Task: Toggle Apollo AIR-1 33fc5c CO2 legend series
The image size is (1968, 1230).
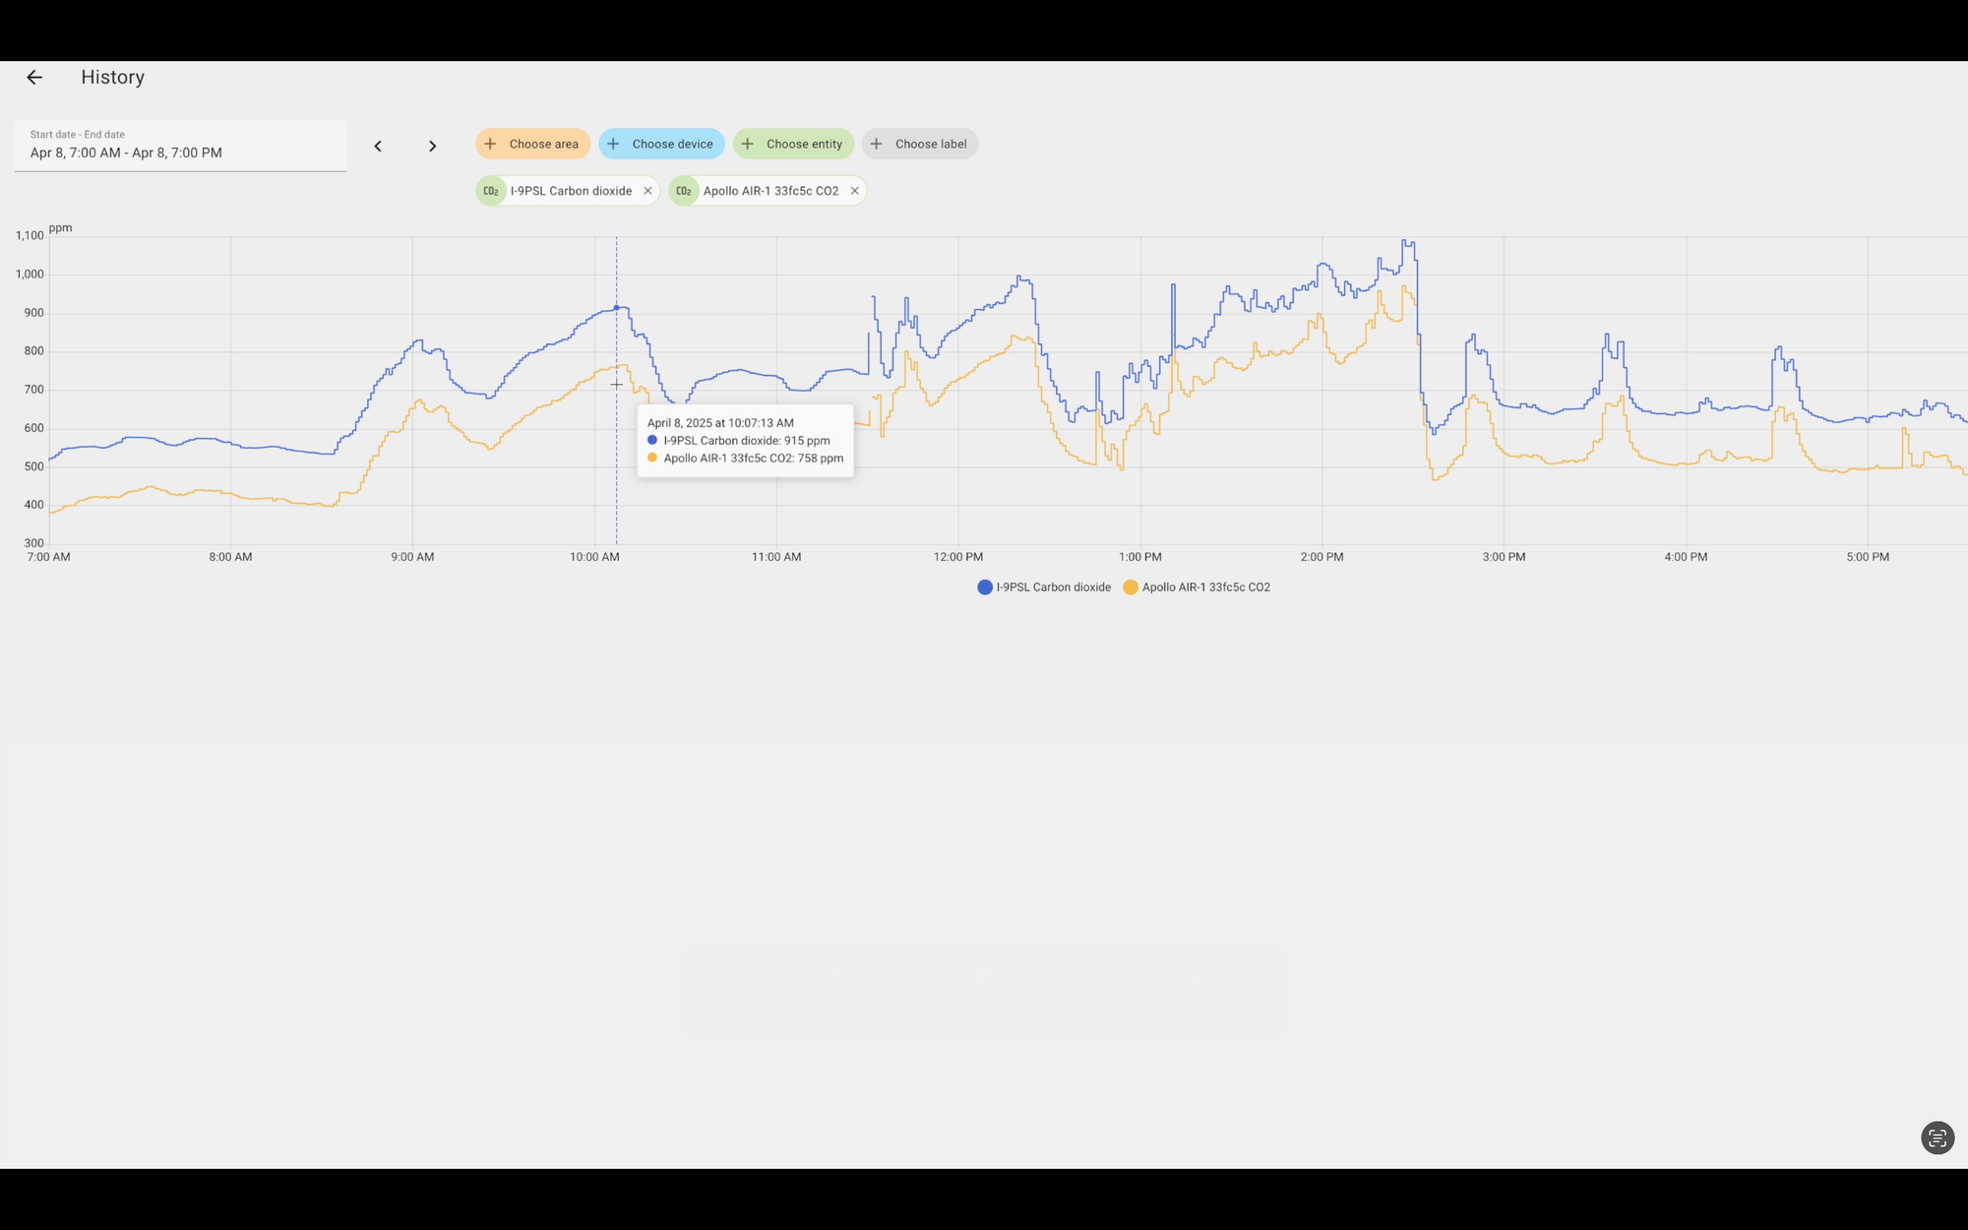Action: pyautogui.click(x=1205, y=587)
